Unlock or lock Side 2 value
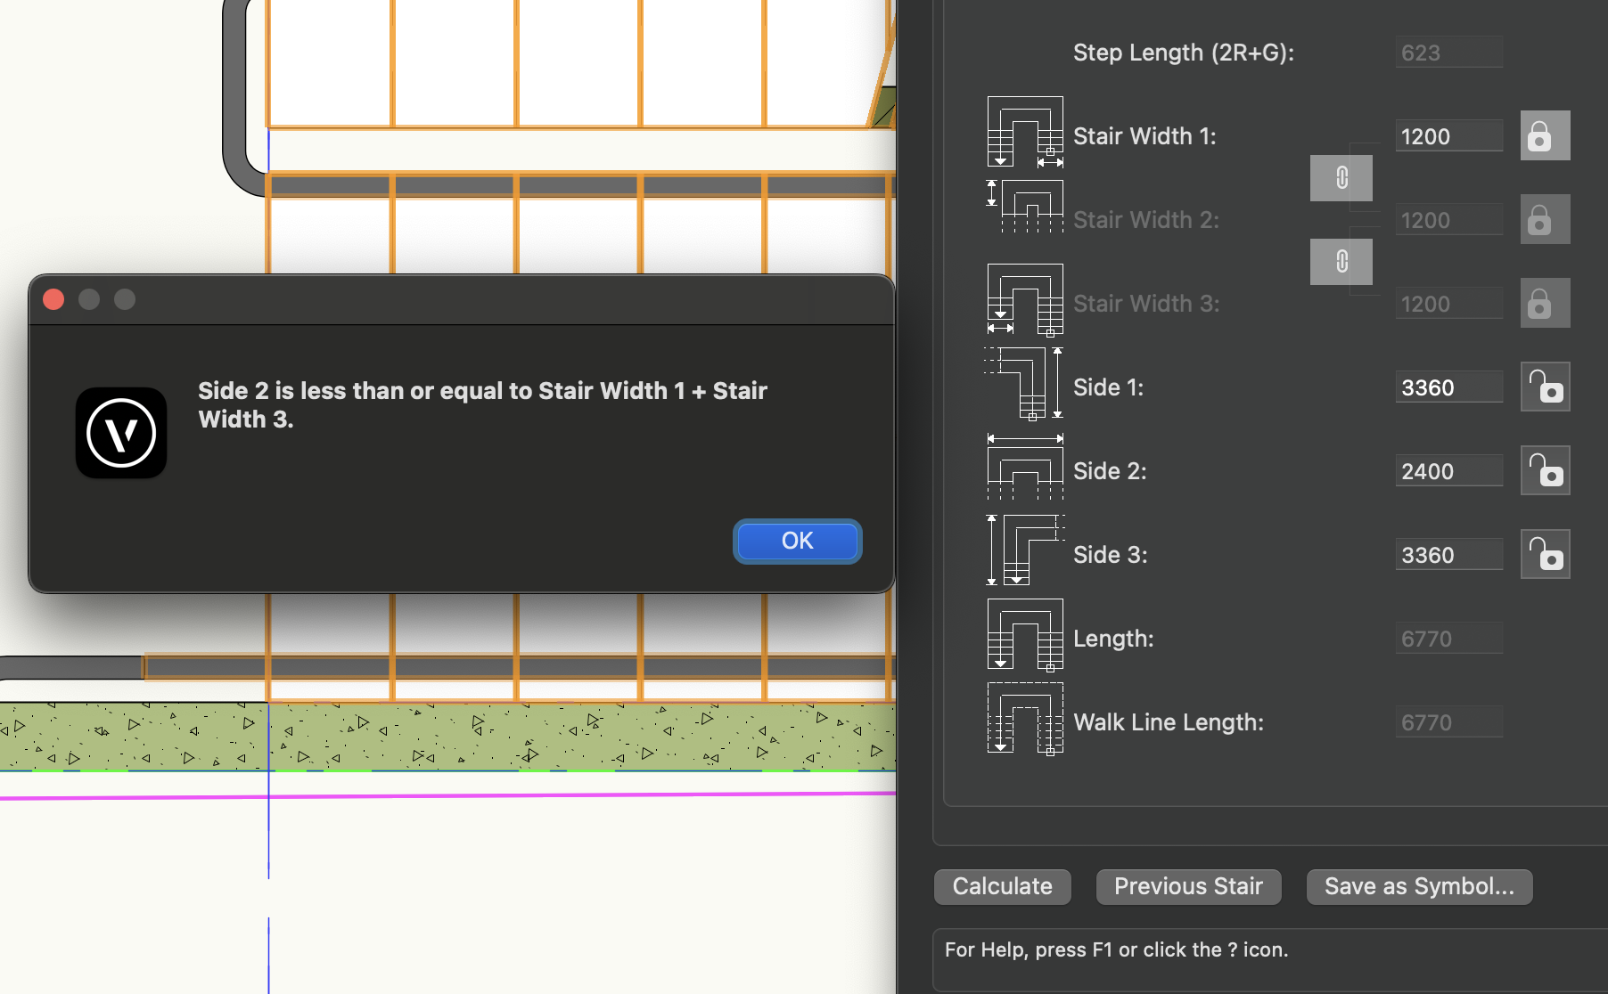 [x=1544, y=470]
